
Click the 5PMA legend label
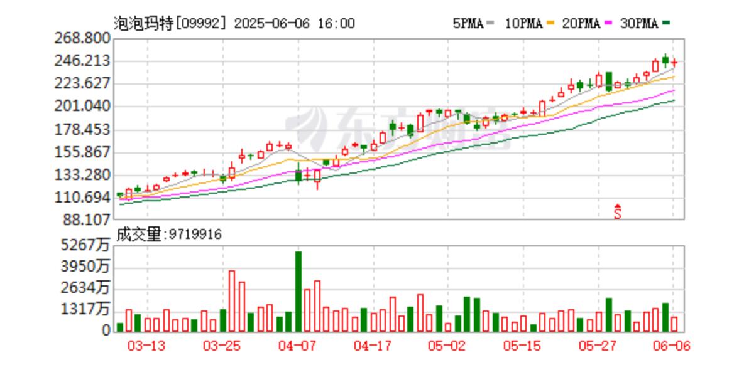coord(468,24)
